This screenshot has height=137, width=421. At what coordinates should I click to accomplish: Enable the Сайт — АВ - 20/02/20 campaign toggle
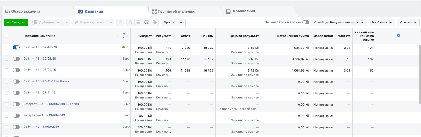(16, 59)
